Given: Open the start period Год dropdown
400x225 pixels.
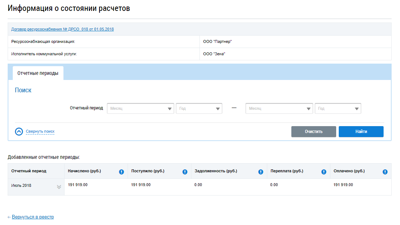Looking at the screenshot, I should (199, 109).
